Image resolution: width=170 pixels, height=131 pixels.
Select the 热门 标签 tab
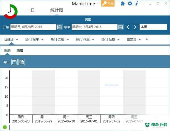tap(108, 39)
